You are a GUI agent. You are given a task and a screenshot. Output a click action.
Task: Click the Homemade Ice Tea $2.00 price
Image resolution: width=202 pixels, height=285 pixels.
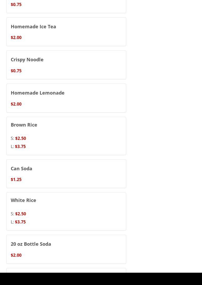point(16,37)
